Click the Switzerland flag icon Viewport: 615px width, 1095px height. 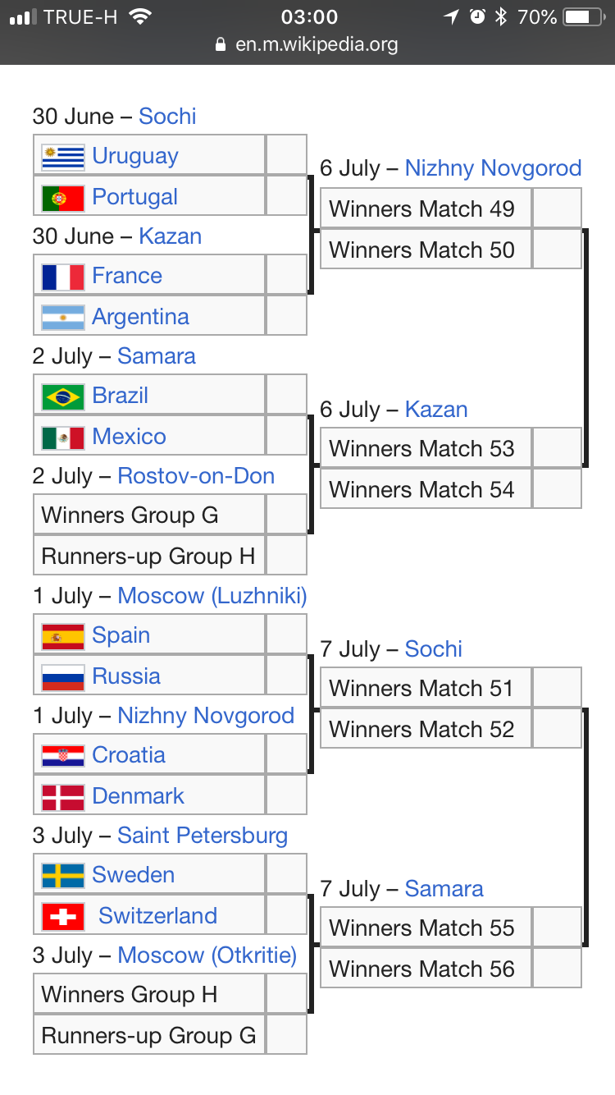(x=63, y=916)
